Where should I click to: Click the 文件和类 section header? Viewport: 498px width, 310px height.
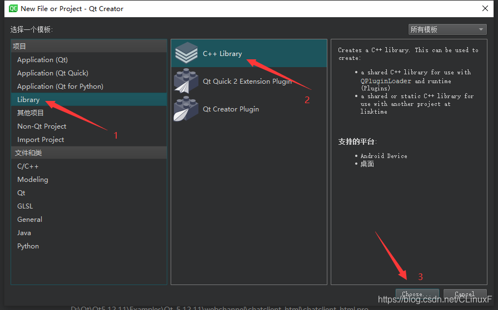click(89, 153)
